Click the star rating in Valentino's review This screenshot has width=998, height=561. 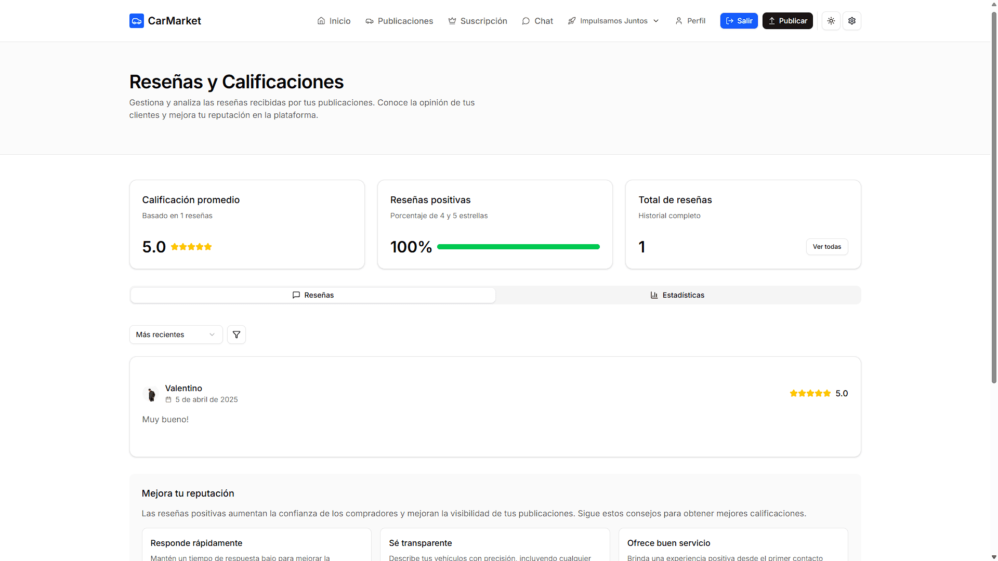point(810,393)
